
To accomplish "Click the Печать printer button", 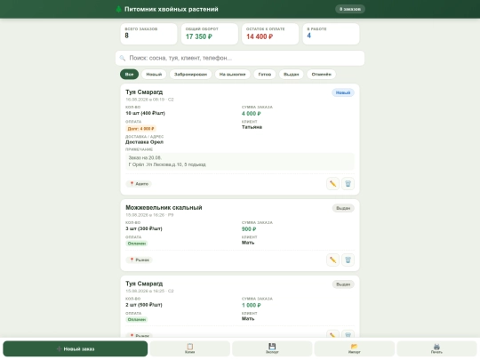I will pos(436,348).
